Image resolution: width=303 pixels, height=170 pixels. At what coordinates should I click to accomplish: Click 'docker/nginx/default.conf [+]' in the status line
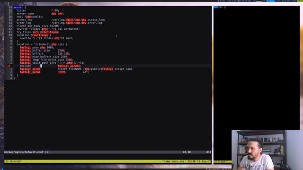point(27,152)
